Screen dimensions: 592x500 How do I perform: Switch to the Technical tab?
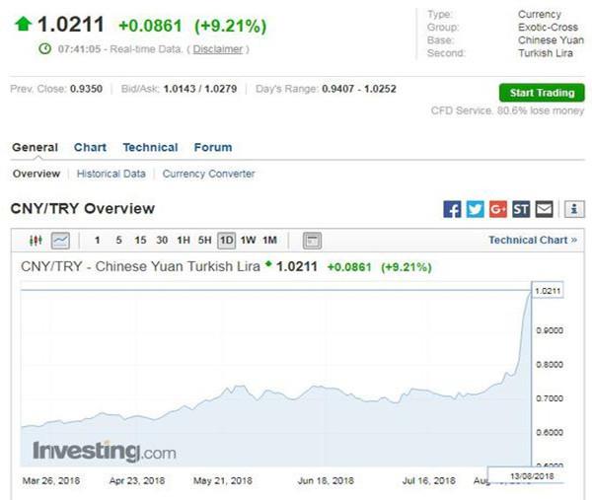tap(150, 148)
